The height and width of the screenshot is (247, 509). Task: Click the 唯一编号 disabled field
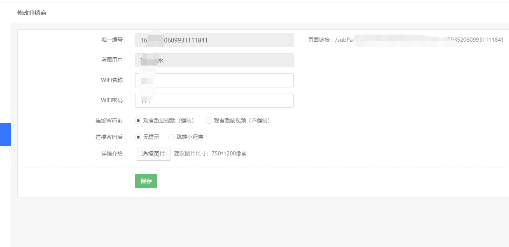click(x=214, y=40)
